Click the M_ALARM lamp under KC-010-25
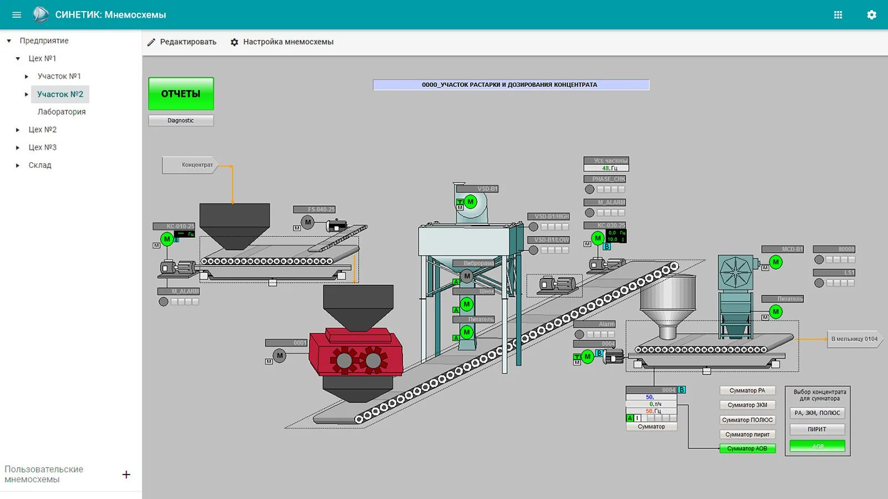 [163, 302]
